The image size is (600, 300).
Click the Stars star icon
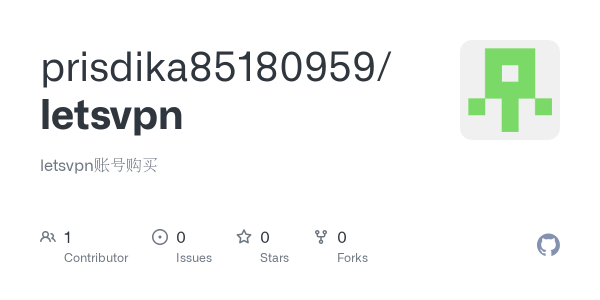tap(244, 237)
